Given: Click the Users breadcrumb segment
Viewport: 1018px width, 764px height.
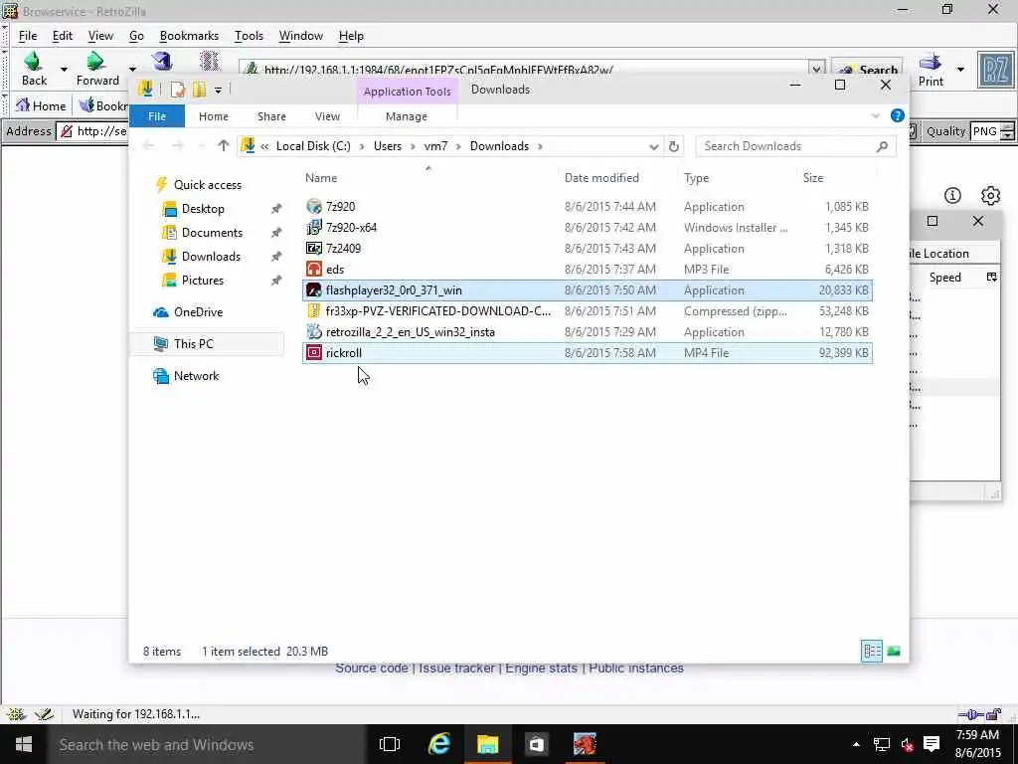Looking at the screenshot, I should (388, 146).
